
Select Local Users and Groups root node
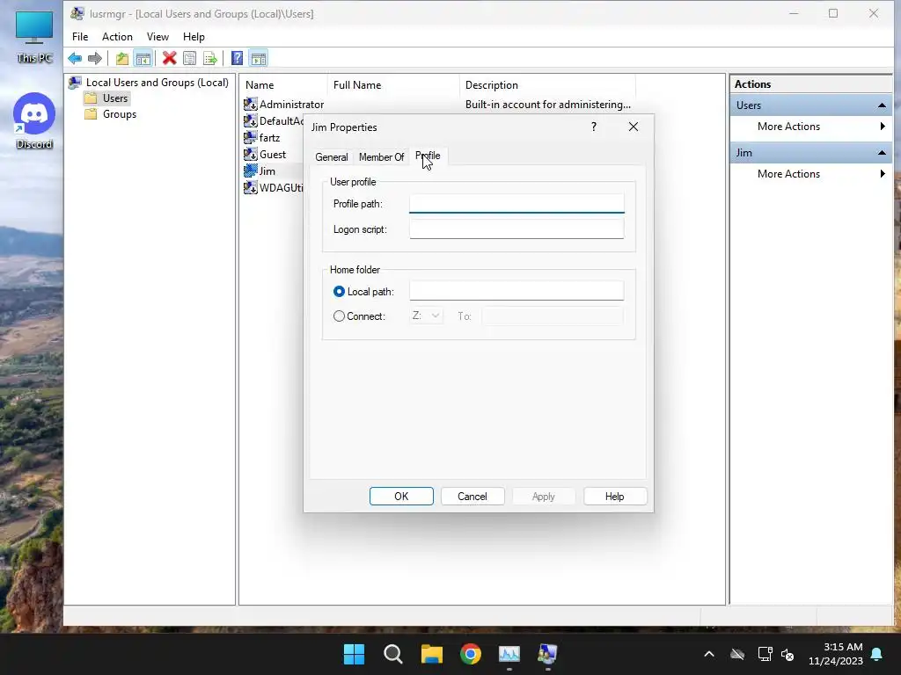pyautogui.click(x=149, y=83)
